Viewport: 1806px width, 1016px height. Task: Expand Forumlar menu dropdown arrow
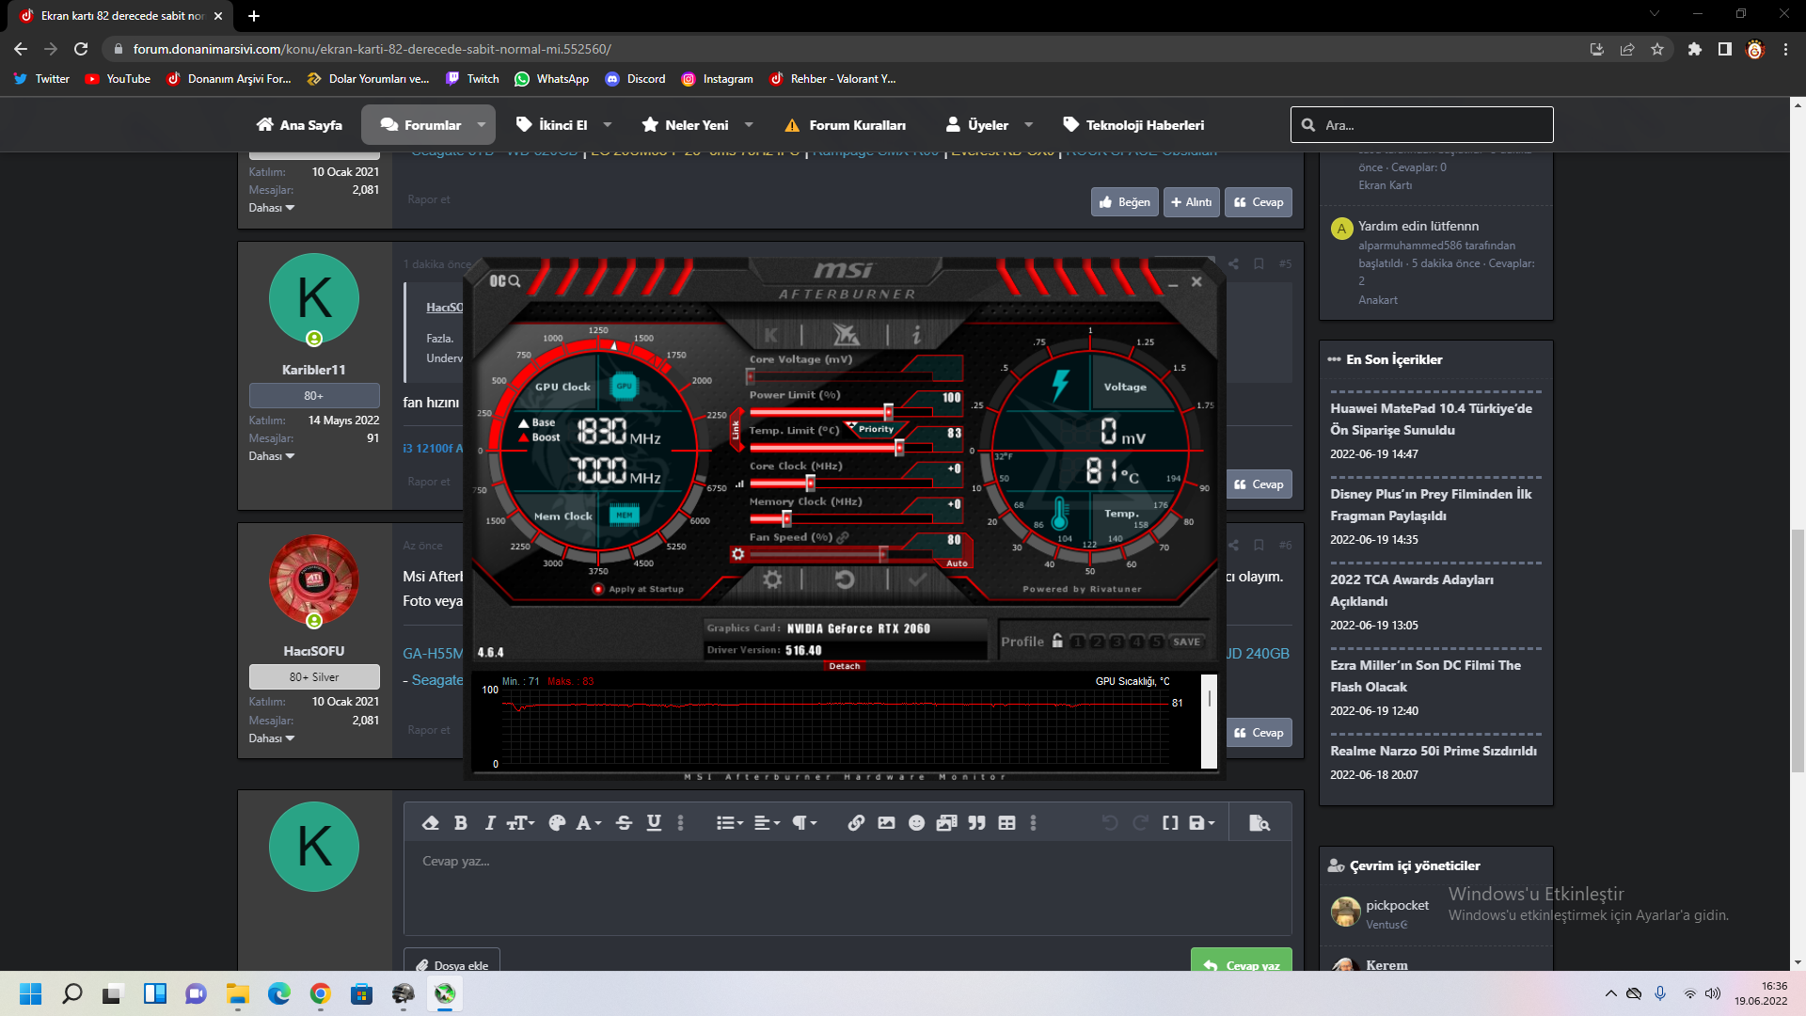(x=482, y=125)
